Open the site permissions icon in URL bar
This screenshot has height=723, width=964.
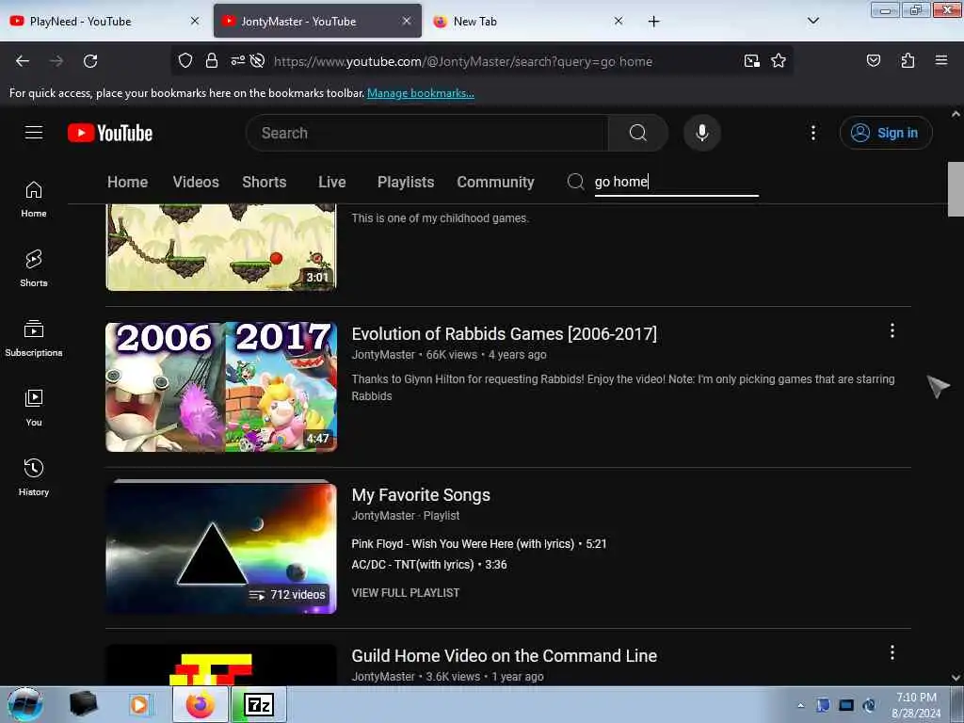click(x=237, y=61)
